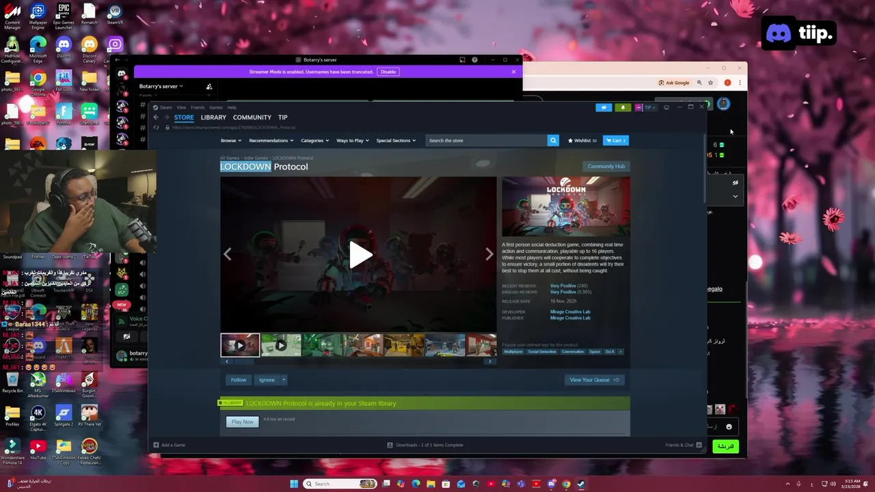Select the first trailer thumbnail

240,345
